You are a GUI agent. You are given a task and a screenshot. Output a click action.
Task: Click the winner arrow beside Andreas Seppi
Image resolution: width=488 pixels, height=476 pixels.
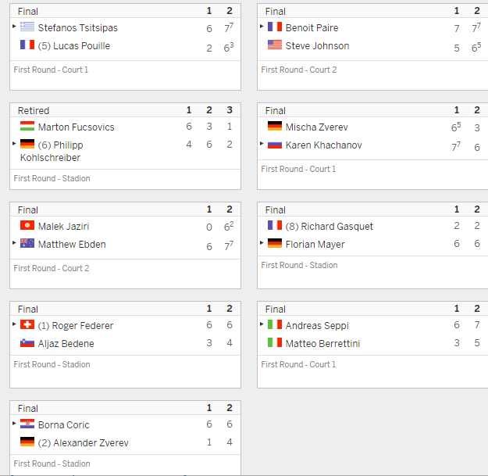262,324
